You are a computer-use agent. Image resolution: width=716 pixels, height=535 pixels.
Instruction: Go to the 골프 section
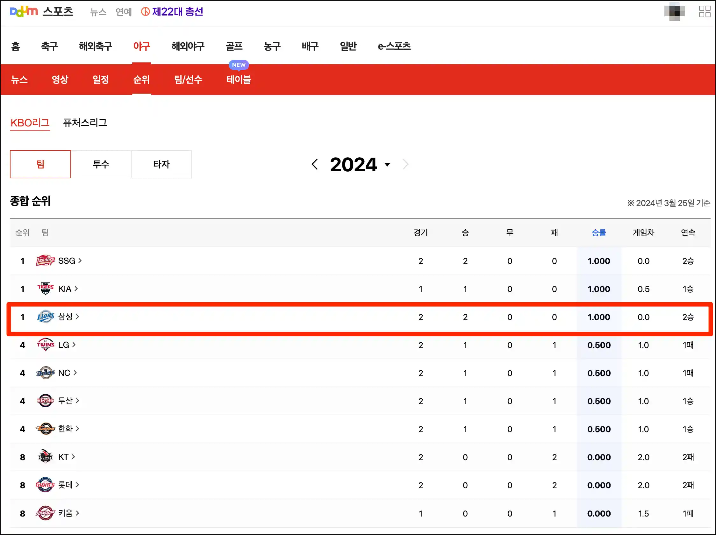tap(234, 46)
